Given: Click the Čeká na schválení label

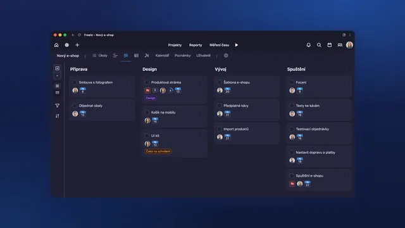Looking at the screenshot, I should (158, 151).
